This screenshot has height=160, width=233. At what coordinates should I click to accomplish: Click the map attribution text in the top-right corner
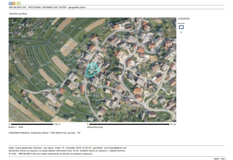point(163,19)
